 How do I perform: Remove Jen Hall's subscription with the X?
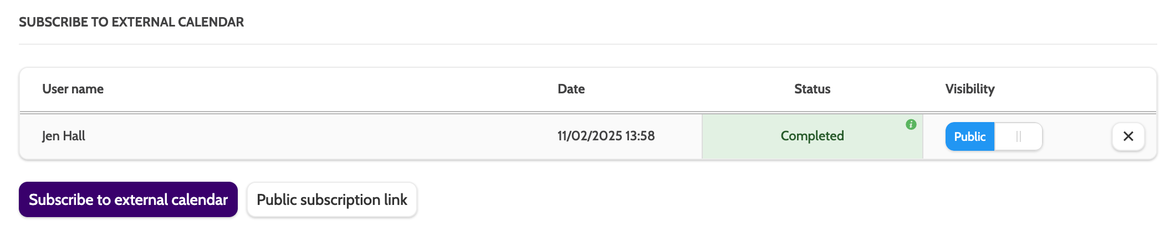tap(1128, 136)
